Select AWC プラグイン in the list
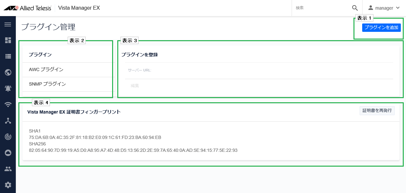 coord(69,69)
